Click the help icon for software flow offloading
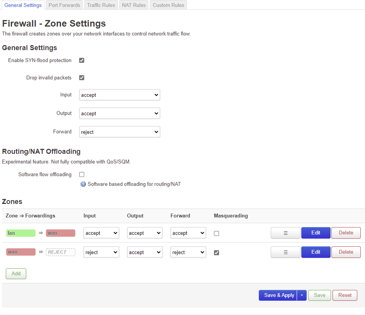Screen dimensions: 365x315 click(x=83, y=184)
